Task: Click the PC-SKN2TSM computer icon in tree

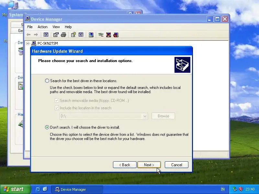Action: 34,43
